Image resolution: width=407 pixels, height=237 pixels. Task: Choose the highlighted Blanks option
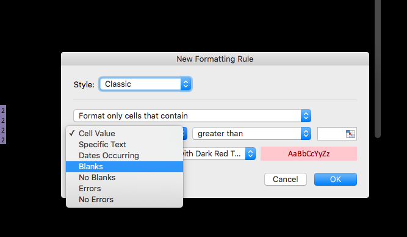(124, 167)
